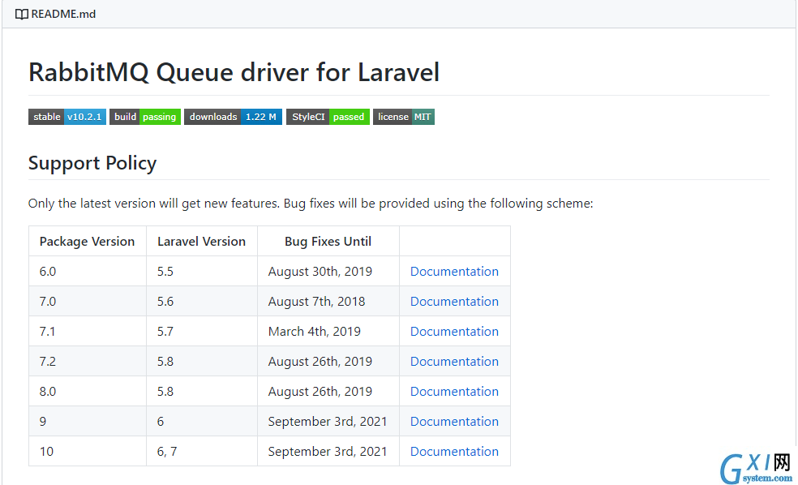Open Documentation link for package 6.0
The height and width of the screenshot is (485, 798).
(x=454, y=271)
